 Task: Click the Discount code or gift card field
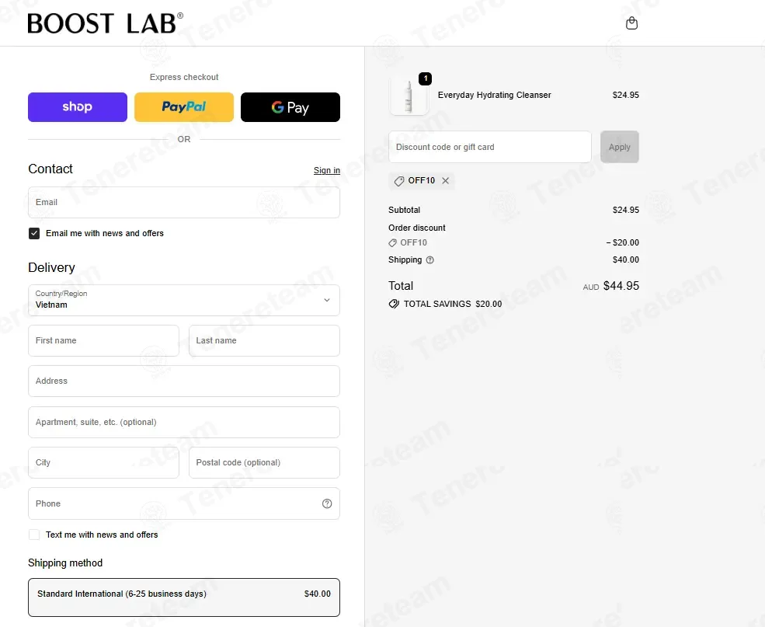(490, 147)
